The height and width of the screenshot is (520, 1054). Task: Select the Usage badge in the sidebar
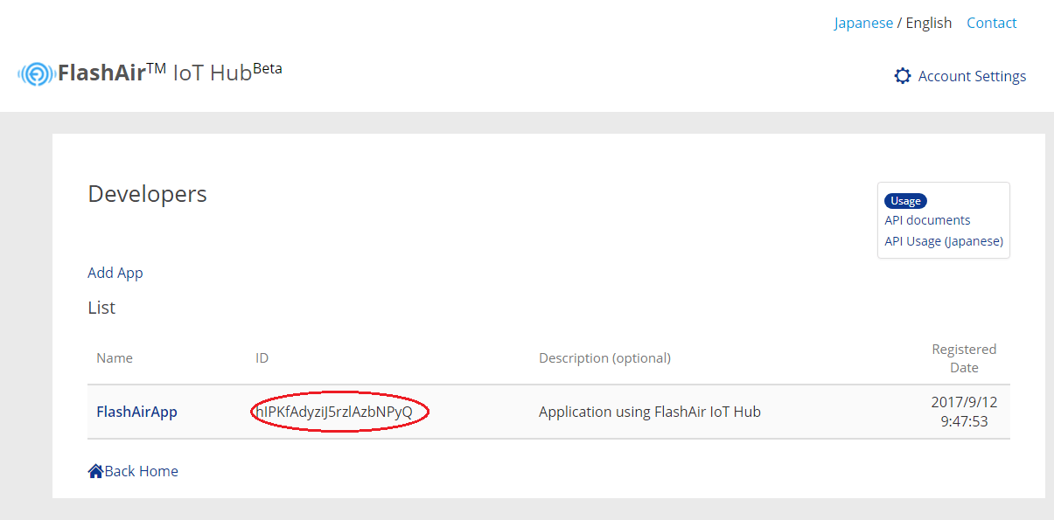(x=905, y=200)
